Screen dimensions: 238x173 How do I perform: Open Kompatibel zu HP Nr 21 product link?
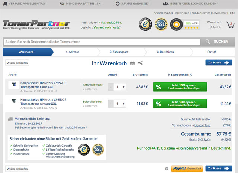pyautogui.click(x=43, y=102)
